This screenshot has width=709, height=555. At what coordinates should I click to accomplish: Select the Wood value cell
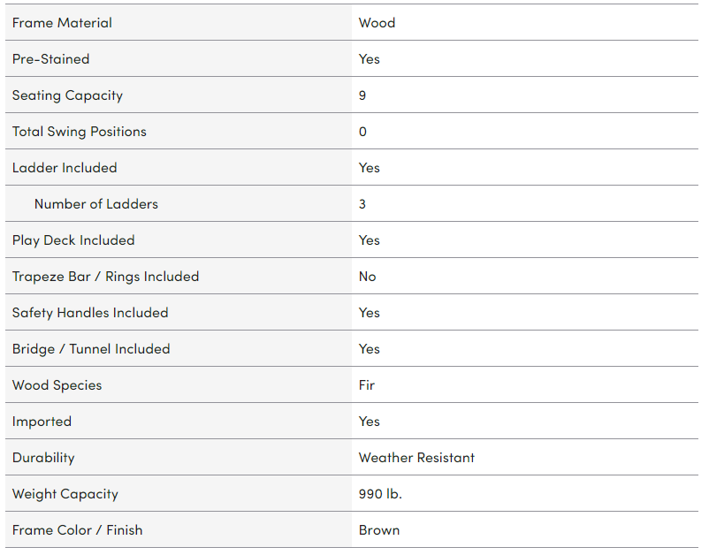(x=377, y=23)
